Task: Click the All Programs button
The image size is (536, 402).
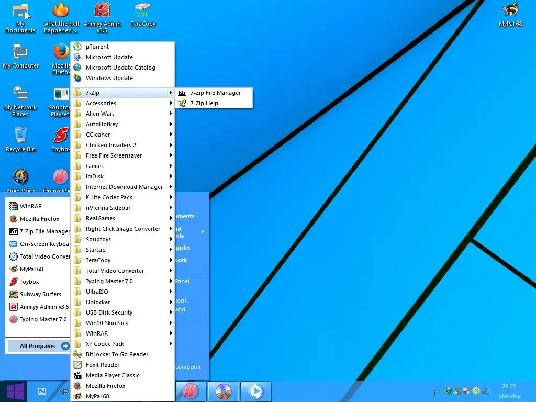Action: click(39, 346)
